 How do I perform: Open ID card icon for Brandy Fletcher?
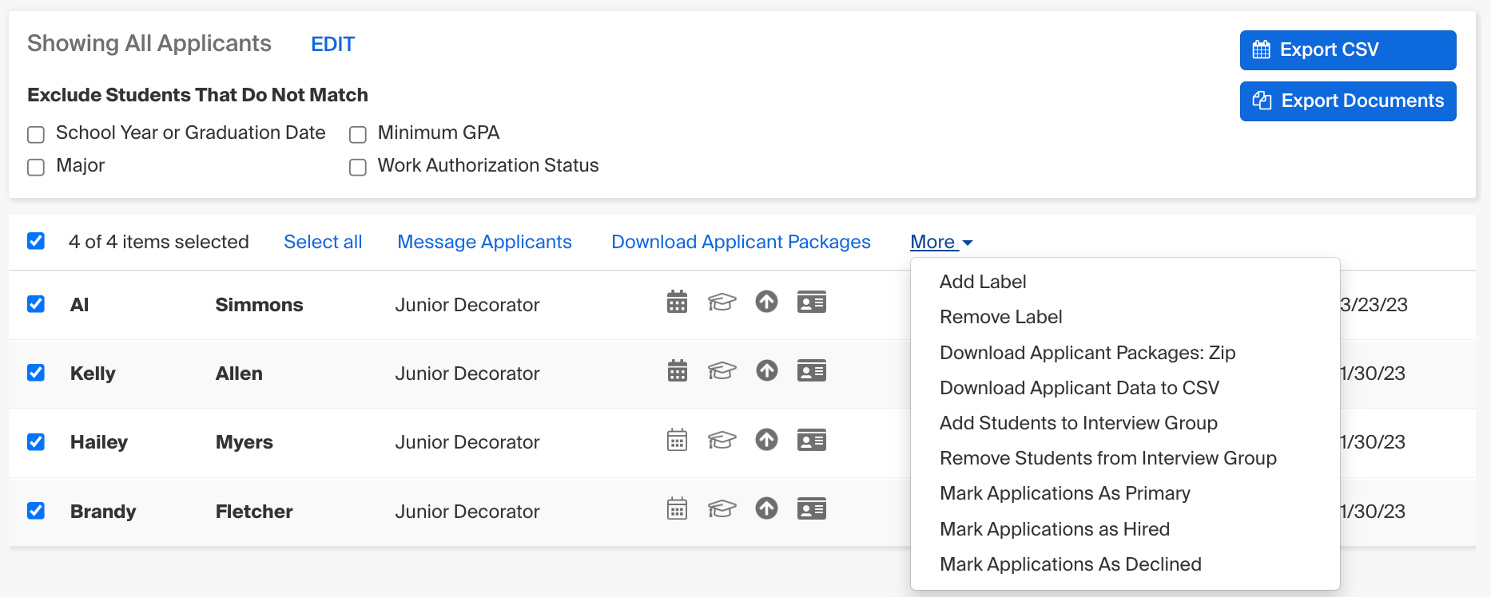tap(811, 508)
